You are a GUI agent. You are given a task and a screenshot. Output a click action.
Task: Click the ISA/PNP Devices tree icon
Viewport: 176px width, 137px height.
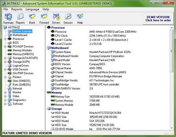pos(10,73)
